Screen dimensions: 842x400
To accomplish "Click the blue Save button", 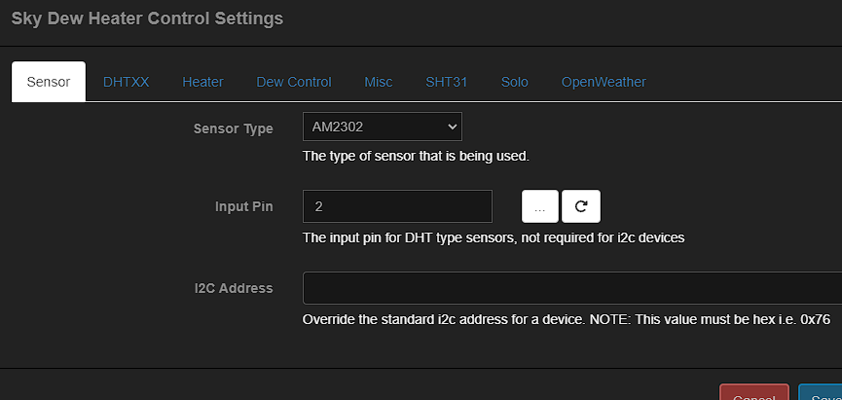I will click(x=823, y=393).
